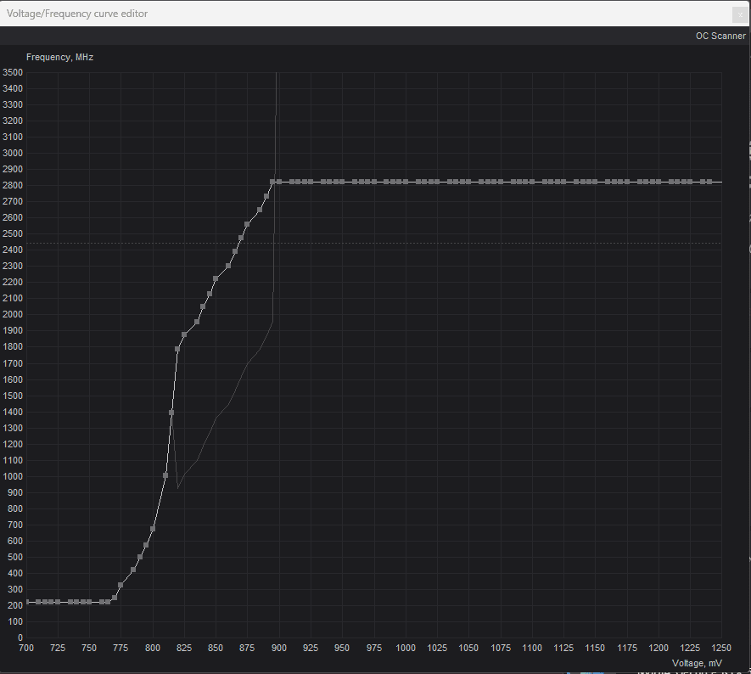
Task: Select the curve point at 820 mV near 1800 MHz
Action: coord(177,349)
